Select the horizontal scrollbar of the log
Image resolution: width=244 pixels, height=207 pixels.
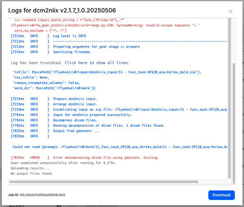coord(104,182)
